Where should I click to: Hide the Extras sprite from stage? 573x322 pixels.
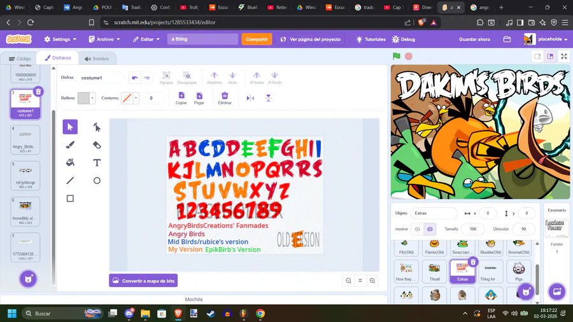coord(430,229)
